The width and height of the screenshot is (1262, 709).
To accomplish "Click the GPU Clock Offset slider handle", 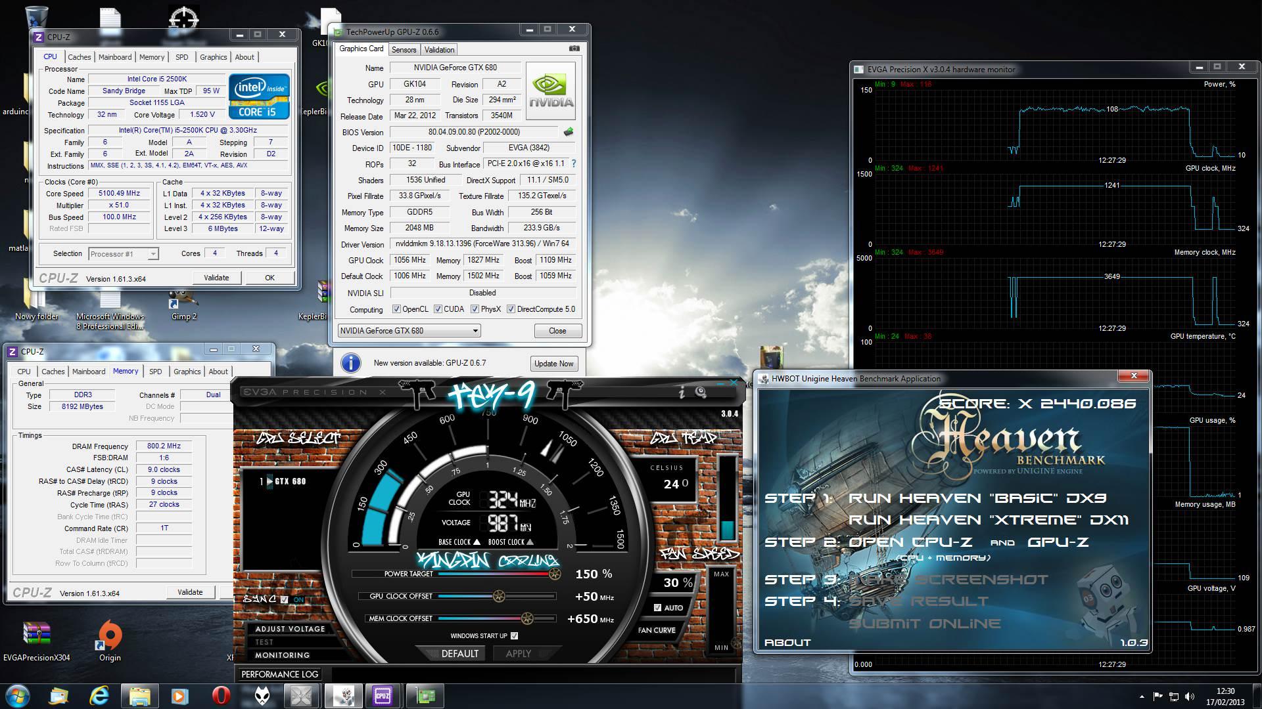I will 499,597.
